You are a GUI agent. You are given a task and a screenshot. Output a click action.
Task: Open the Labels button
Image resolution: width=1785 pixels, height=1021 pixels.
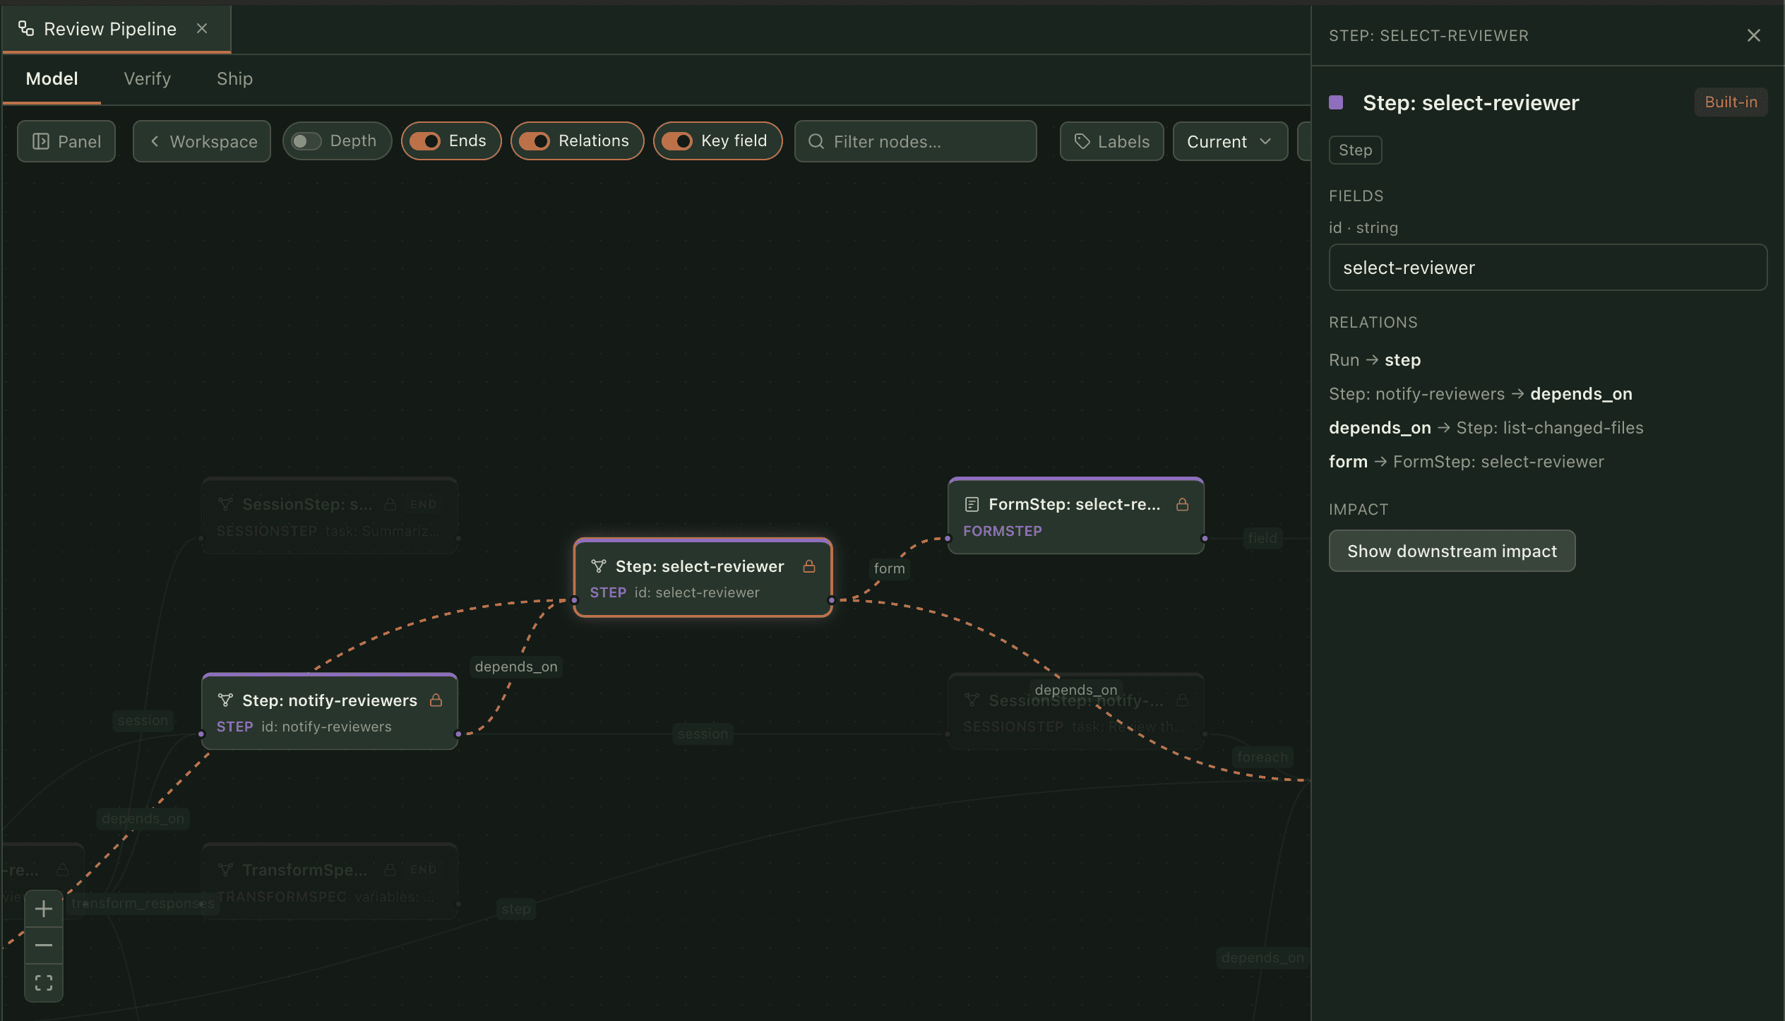pyautogui.click(x=1111, y=141)
